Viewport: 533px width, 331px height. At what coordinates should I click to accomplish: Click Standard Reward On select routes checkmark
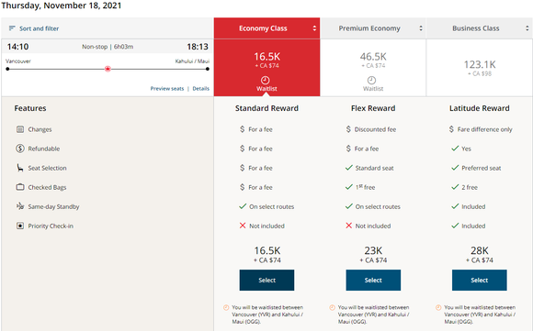click(243, 206)
